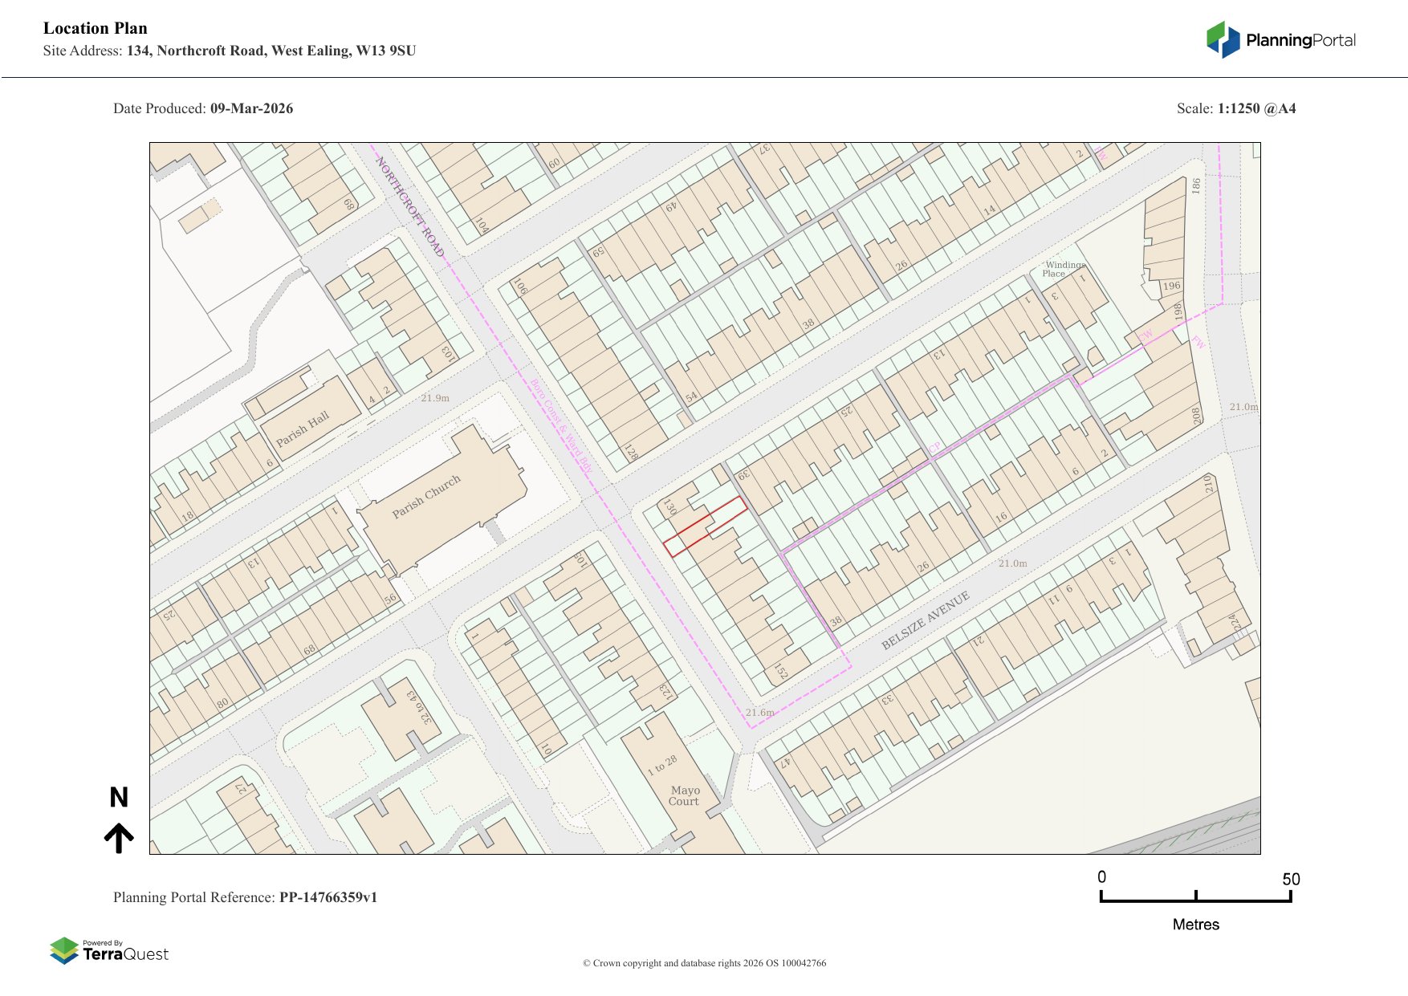Click the Date Produced 09-Mar-2026 text
The width and height of the screenshot is (1408, 996).
tap(203, 108)
